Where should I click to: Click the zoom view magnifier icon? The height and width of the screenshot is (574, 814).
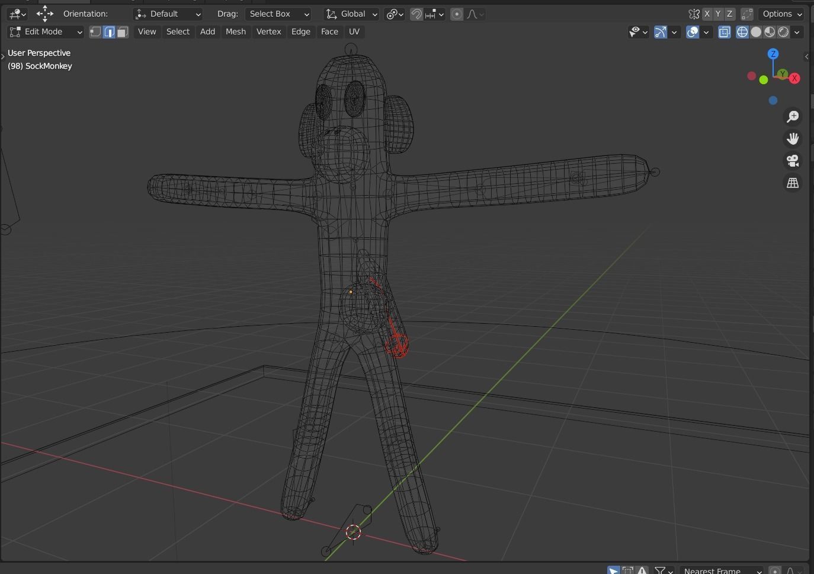793,117
